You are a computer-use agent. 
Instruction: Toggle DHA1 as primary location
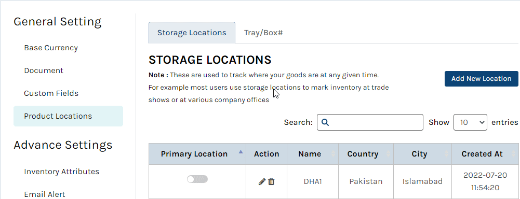[197, 179]
